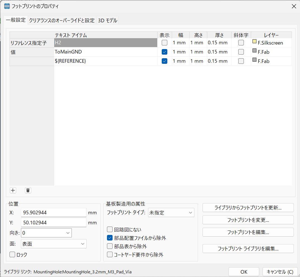Toggle visibility checkbox for the H2 row

click(x=164, y=43)
